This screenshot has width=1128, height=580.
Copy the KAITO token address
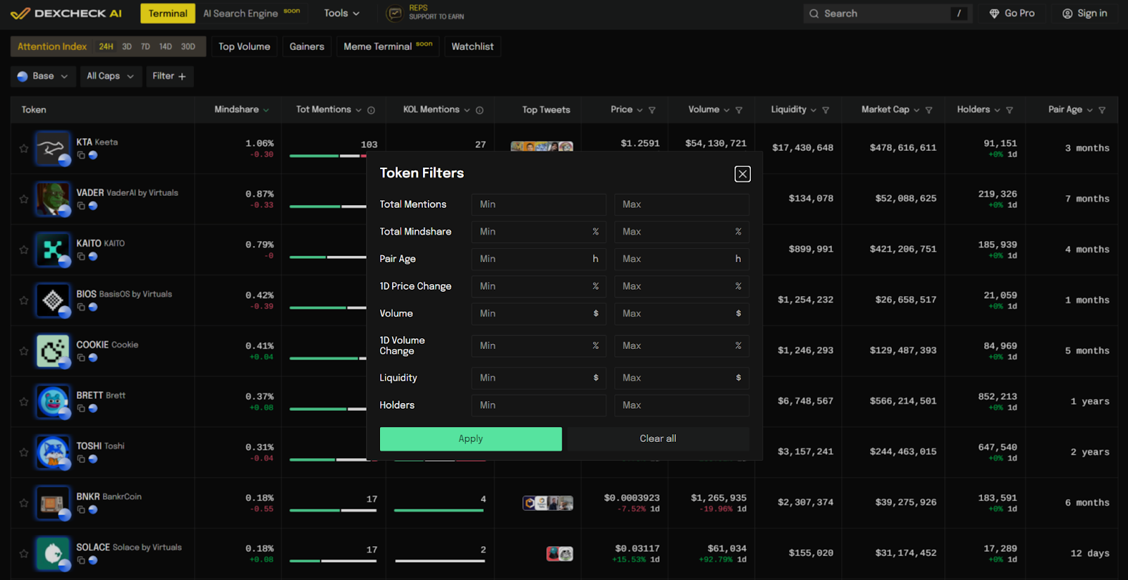tap(81, 257)
